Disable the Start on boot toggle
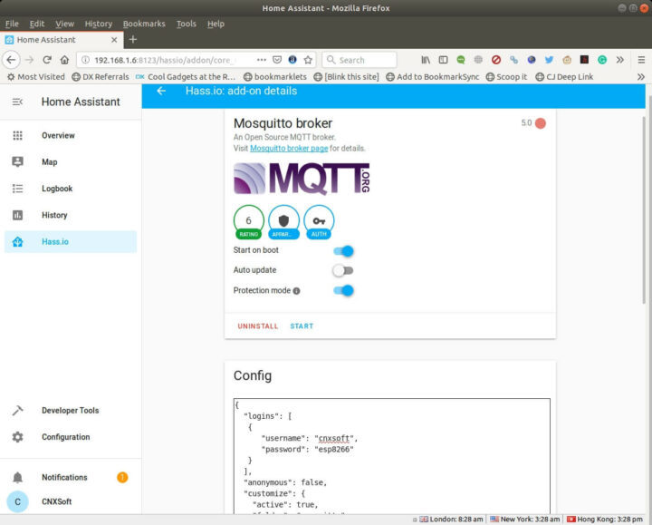 point(343,250)
